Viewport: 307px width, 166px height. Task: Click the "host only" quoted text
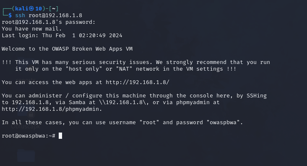(x=84, y=69)
